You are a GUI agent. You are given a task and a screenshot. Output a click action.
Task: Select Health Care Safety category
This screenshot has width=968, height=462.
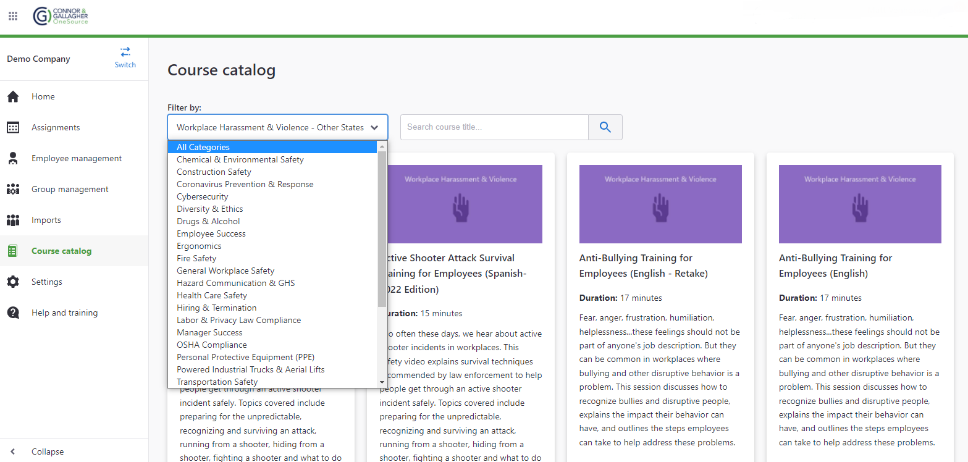click(x=272, y=295)
